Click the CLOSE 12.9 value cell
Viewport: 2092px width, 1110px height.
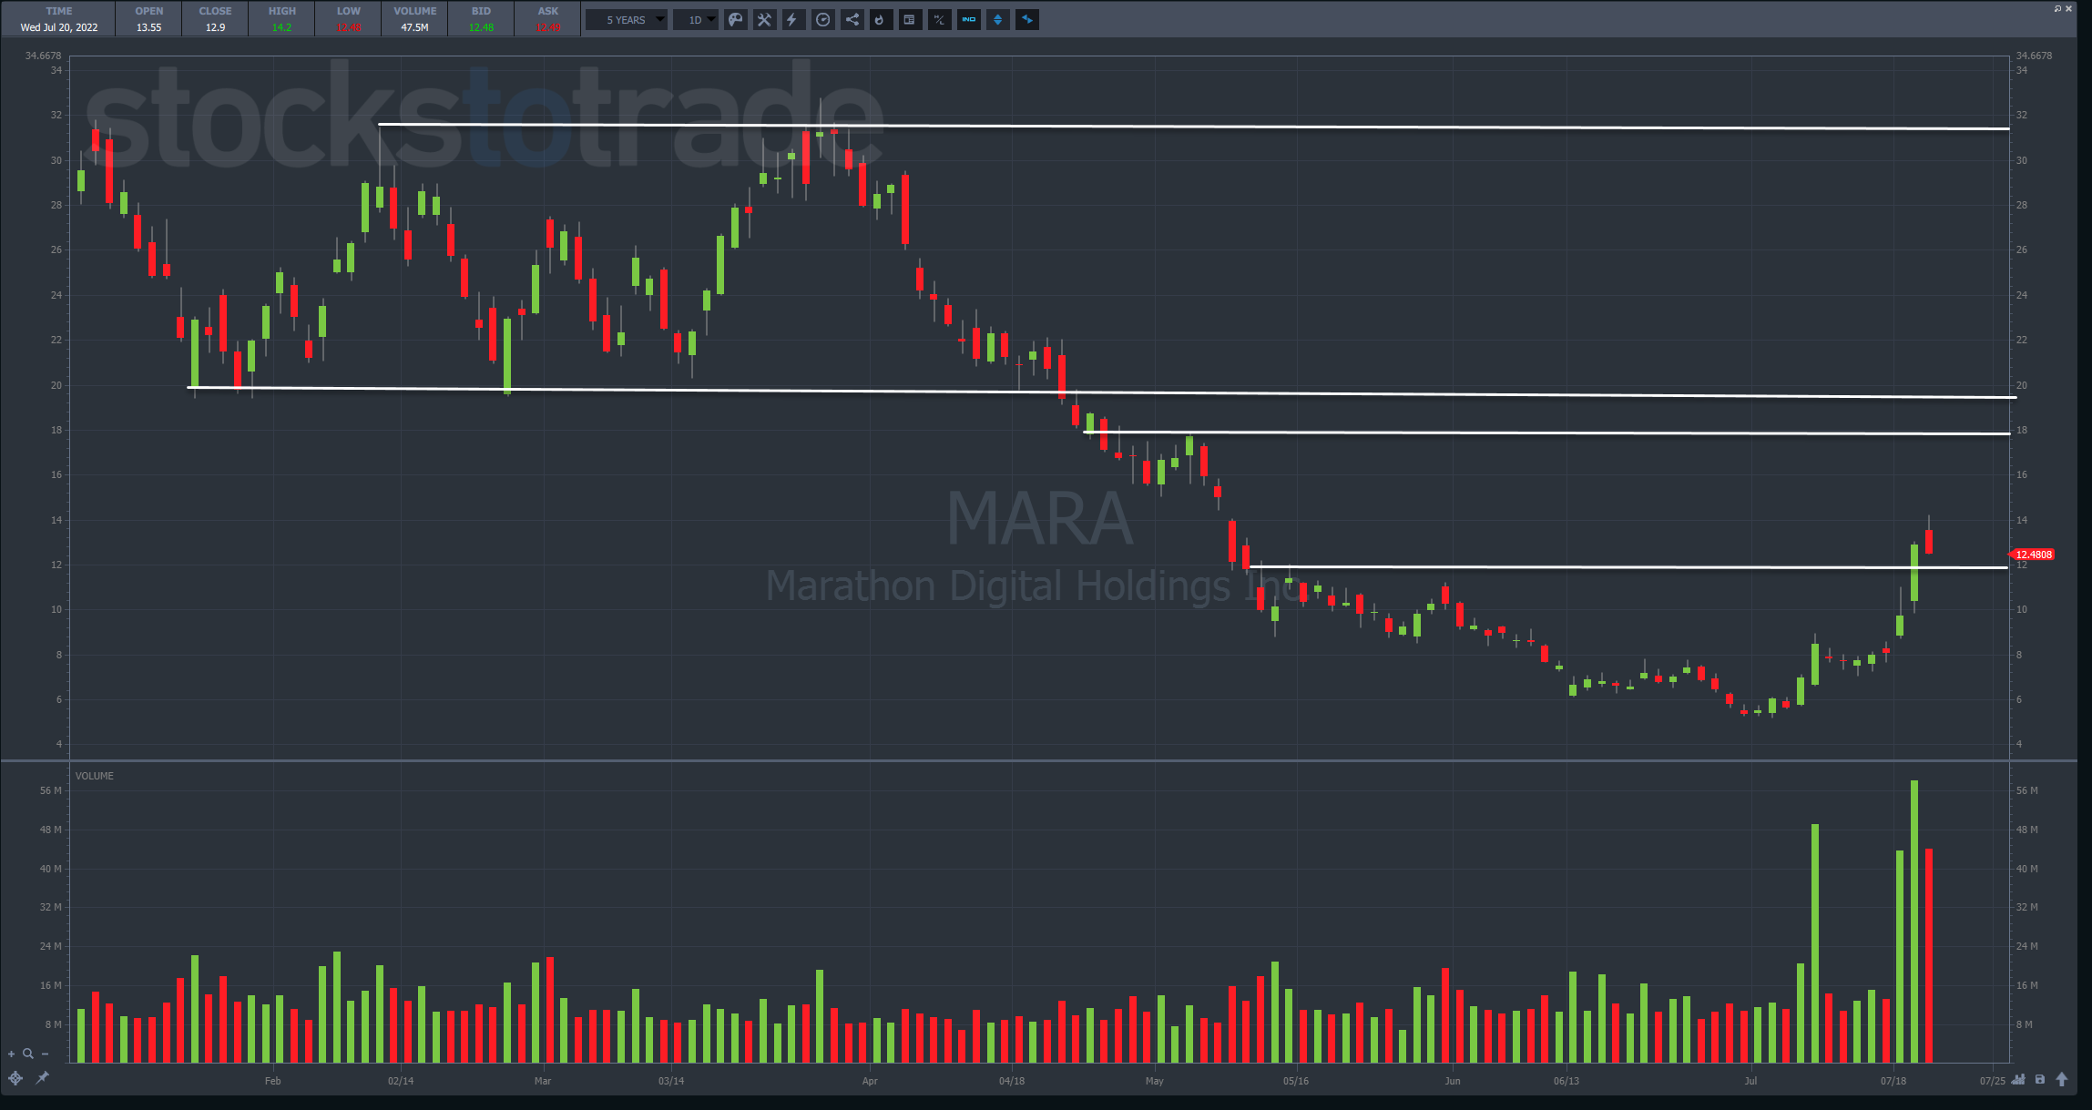click(x=215, y=19)
